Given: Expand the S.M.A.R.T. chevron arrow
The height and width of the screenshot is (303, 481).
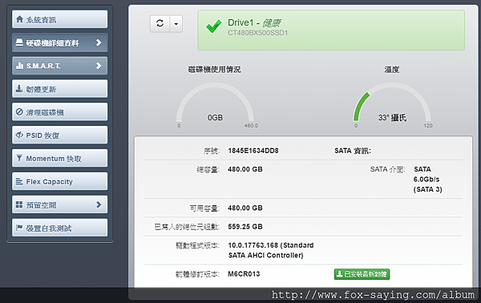Looking at the screenshot, I should [99, 65].
